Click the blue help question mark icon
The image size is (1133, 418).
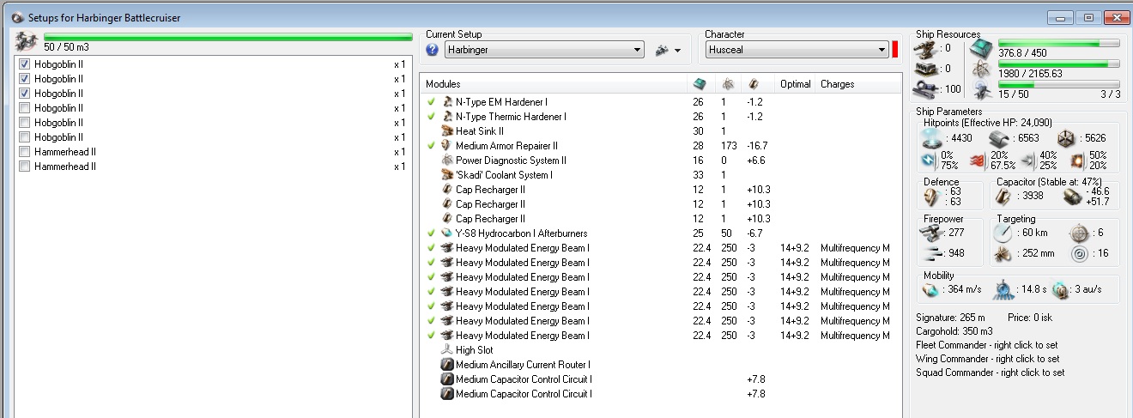pos(432,51)
